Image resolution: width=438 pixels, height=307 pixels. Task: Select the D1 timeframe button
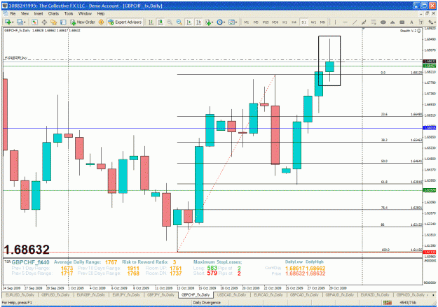coord(303,22)
